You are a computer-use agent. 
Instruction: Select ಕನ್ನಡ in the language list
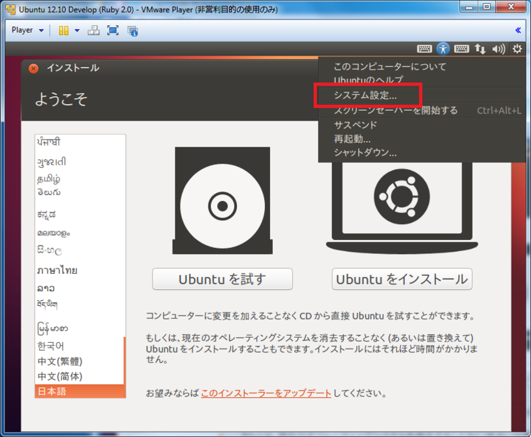(x=79, y=215)
